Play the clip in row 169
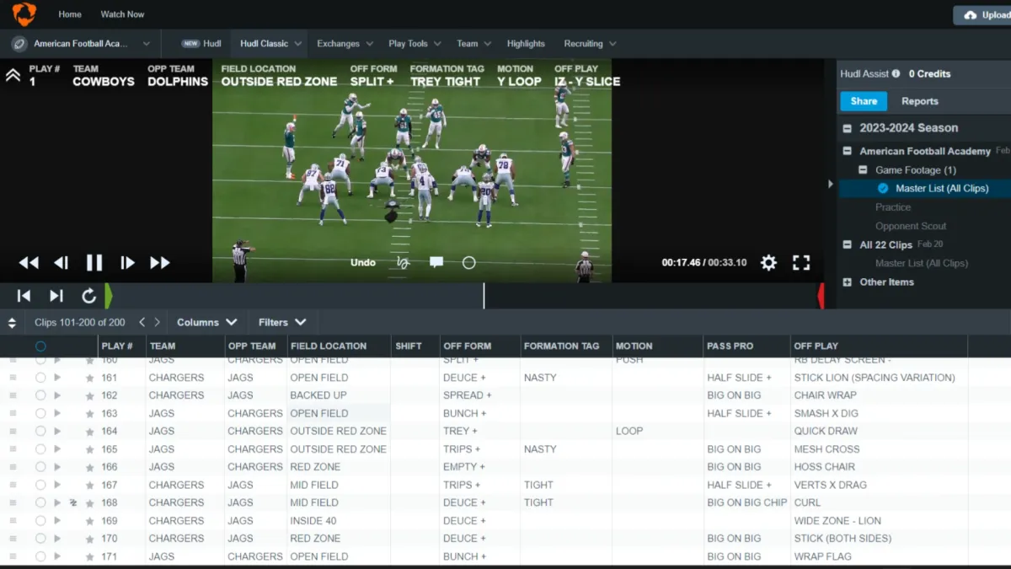Screen dimensions: 1011x569 tap(57, 521)
